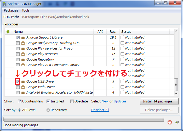Viewport: 183px width, 131px height.
Task: Click package icon beside Google USB Driver
Action: click(x=23, y=82)
